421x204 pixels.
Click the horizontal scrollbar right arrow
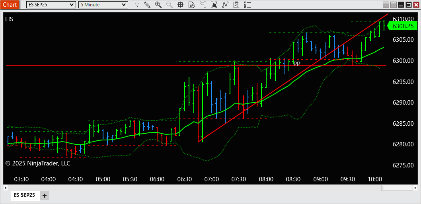point(416,187)
